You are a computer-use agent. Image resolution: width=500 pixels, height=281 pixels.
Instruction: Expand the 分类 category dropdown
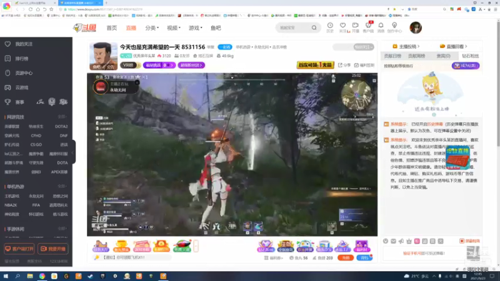(x=152, y=28)
